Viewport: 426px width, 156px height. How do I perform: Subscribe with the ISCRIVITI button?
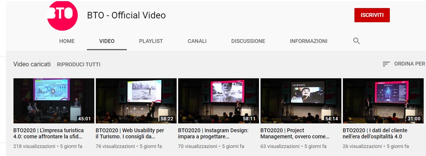tap(372, 15)
